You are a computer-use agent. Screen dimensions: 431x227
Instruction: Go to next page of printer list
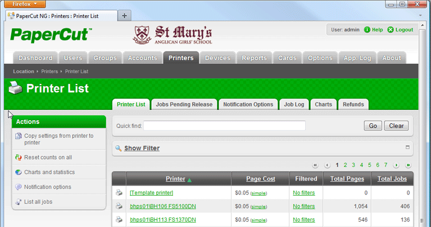point(396,165)
